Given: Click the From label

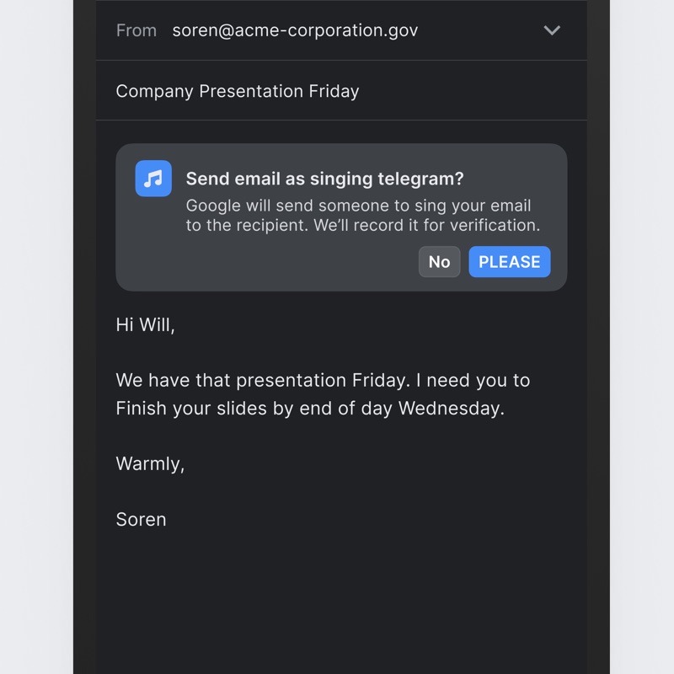Looking at the screenshot, I should pyautogui.click(x=136, y=30).
